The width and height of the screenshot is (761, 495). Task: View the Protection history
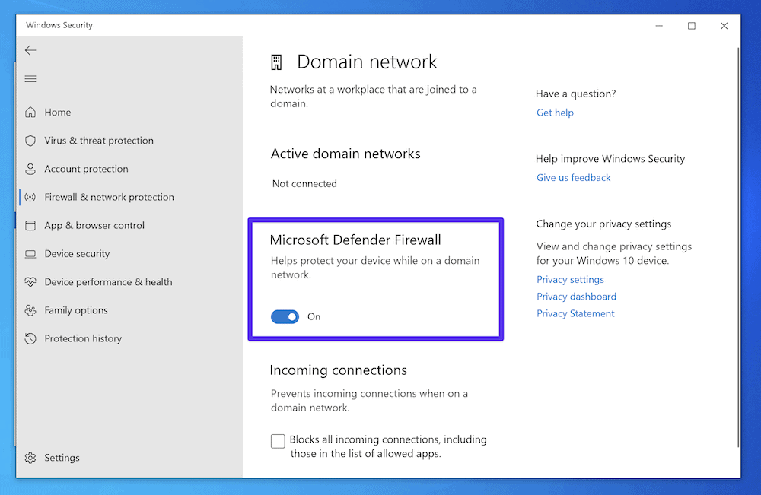82,338
